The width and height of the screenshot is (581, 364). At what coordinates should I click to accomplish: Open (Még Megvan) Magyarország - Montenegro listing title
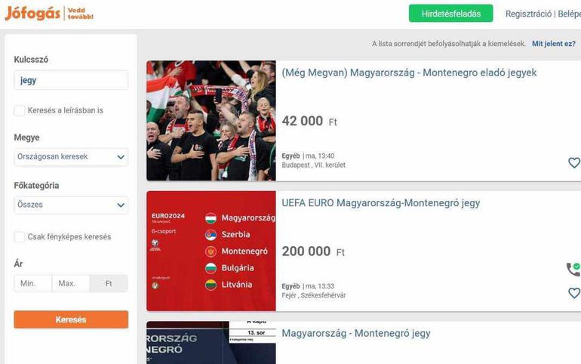point(409,72)
